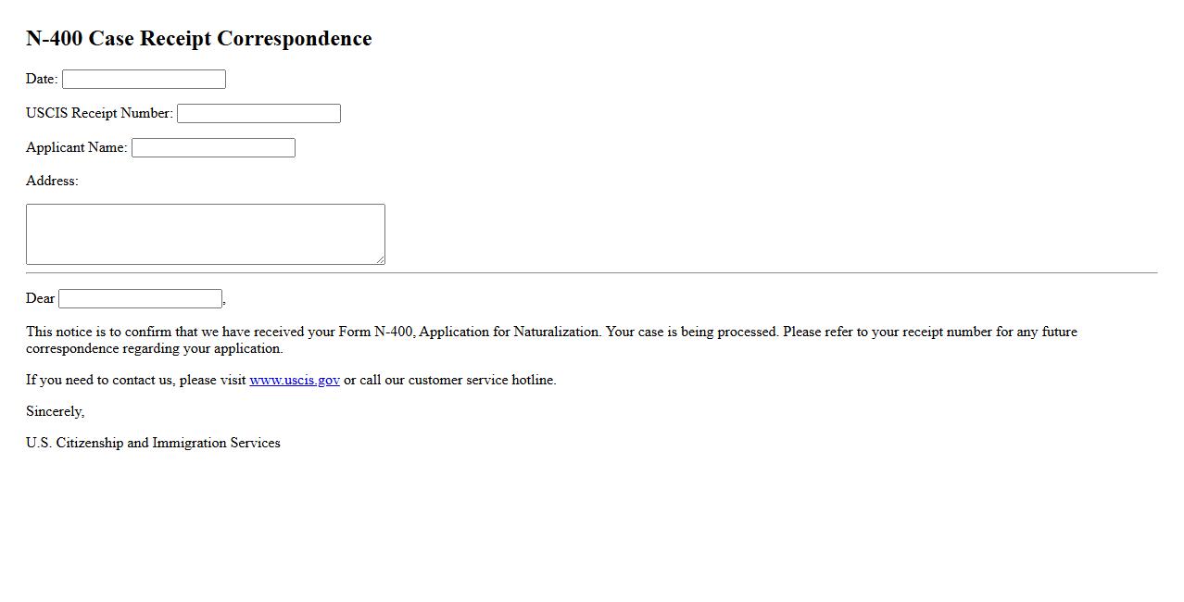Click the Date input field
Viewport: 1184px width, 602px height.
pyautogui.click(x=144, y=80)
